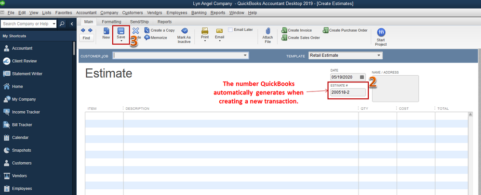481x195 pixels.
Task: Expand the search field dropdown arrow
Action: [x=54, y=24]
